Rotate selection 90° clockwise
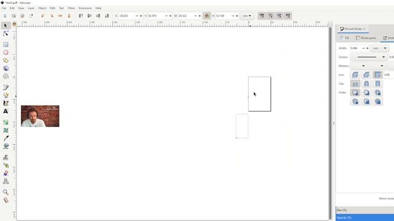 [x=52, y=16]
